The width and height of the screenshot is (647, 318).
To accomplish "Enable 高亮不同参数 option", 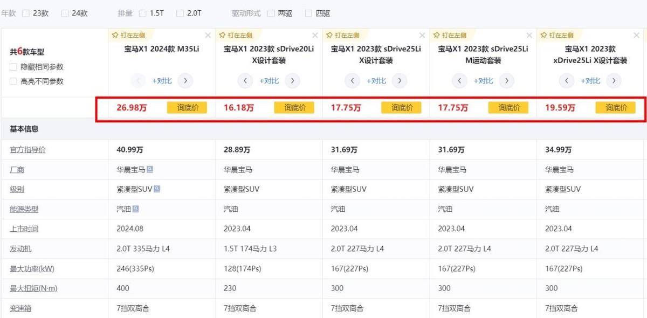I will pyautogui.click(x=13, y=81).
